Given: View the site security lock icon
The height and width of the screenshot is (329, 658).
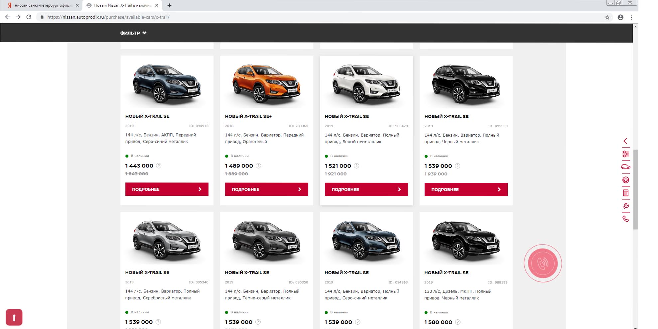Looking at the screenshot, I should pyautogui.click(x=42, y=17).
